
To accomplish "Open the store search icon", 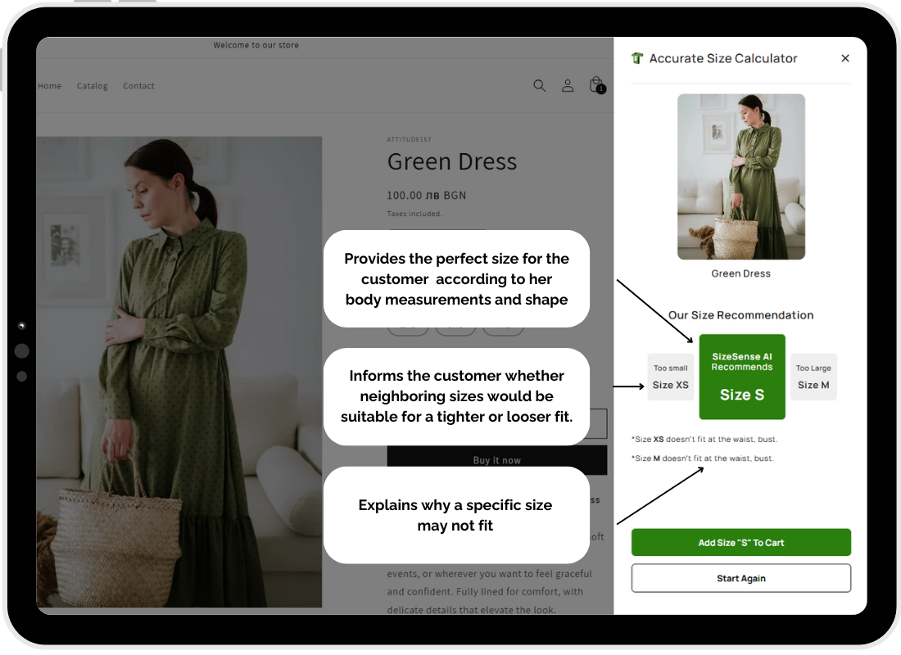I will (x=539, y=85).
